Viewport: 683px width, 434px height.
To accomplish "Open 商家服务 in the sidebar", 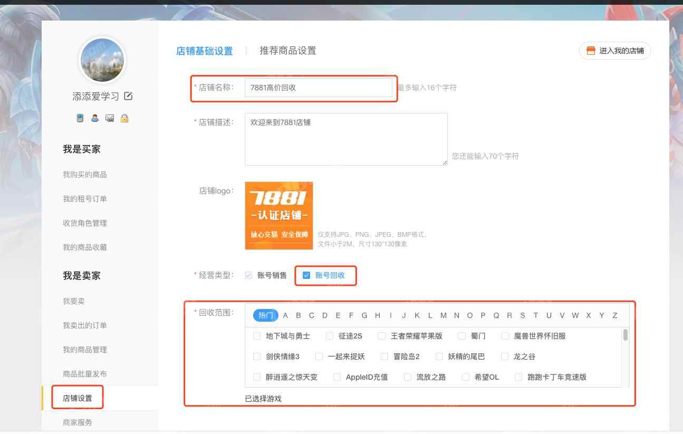I will 78,422.
